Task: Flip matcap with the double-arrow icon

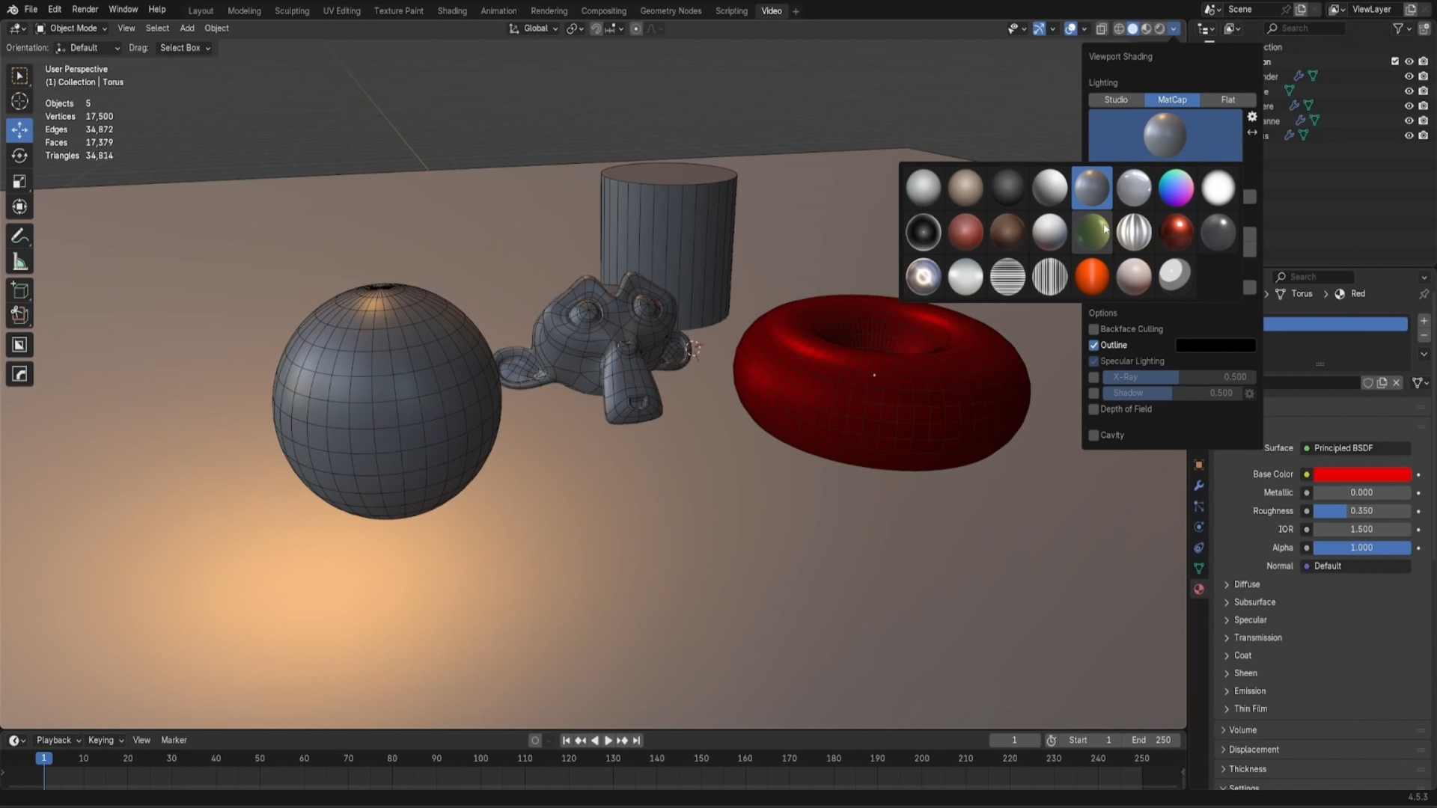Action: (x=1252, y=132)
